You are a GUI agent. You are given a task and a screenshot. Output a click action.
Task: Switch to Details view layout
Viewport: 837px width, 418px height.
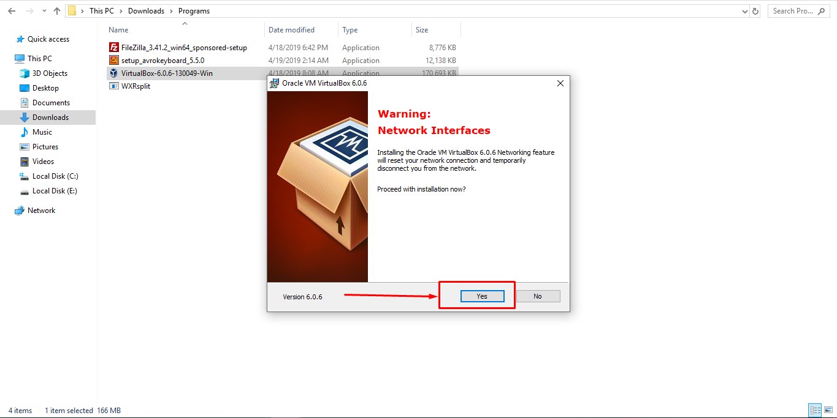click(815, 411)
